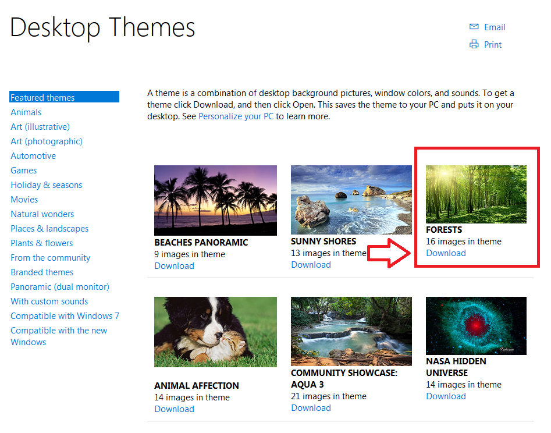Click the Print printer icon

click(474, 44)
